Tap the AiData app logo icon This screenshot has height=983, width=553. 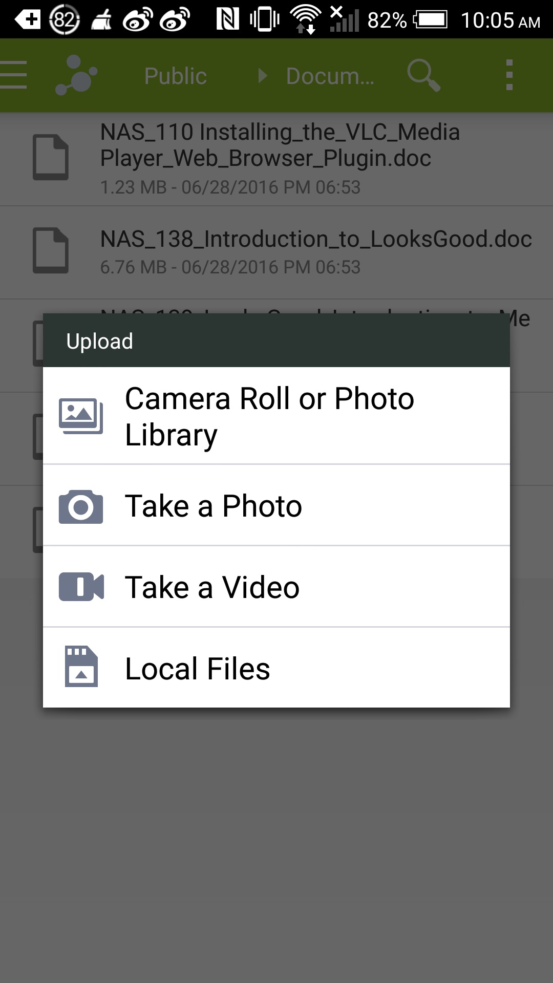click(76, 75)
